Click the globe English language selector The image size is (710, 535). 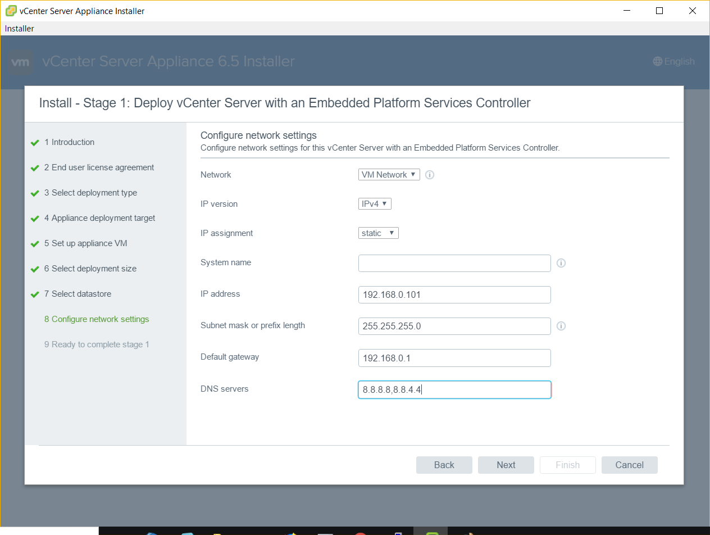coord(673,62)
